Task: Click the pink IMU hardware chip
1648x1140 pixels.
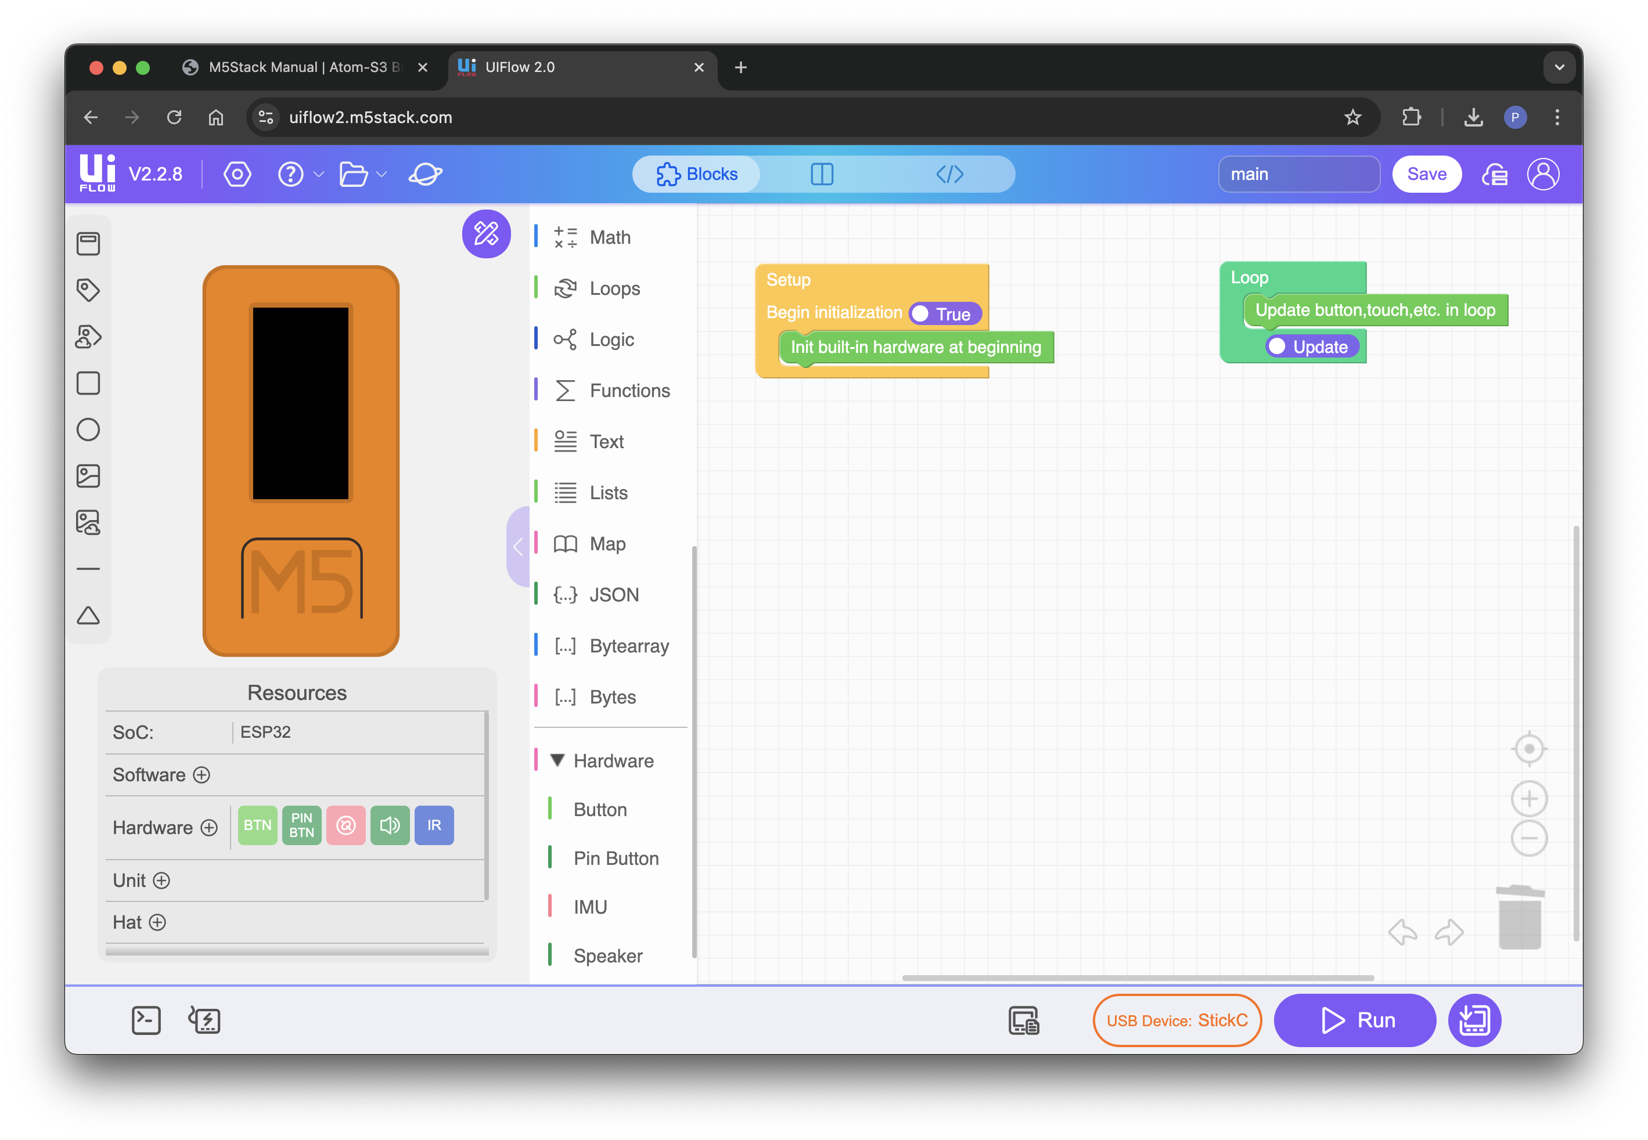Action: [346, 825]
